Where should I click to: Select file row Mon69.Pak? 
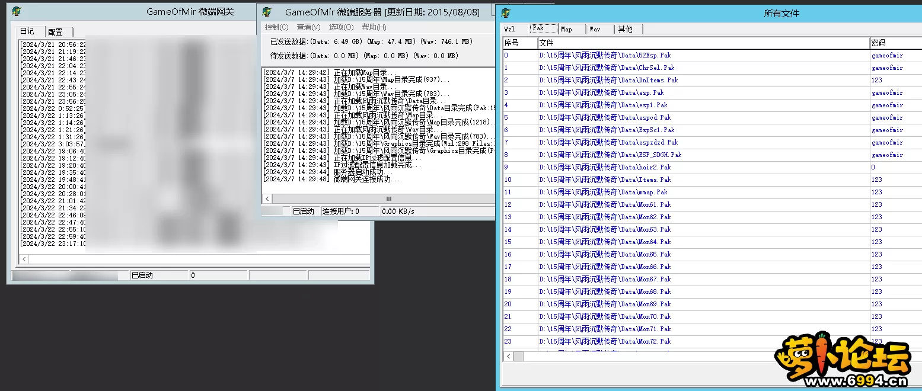click(712, 304)
